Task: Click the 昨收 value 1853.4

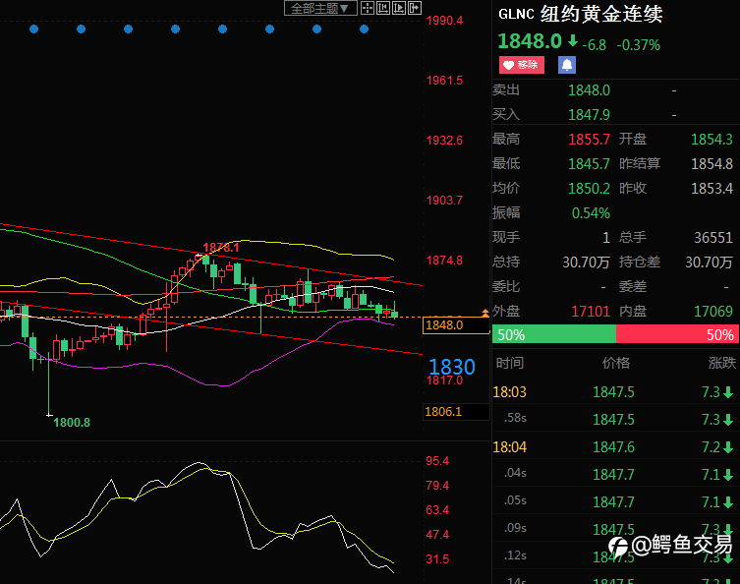Action: (712, 189)
